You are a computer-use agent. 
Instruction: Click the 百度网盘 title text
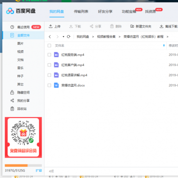tap(26, 11)
